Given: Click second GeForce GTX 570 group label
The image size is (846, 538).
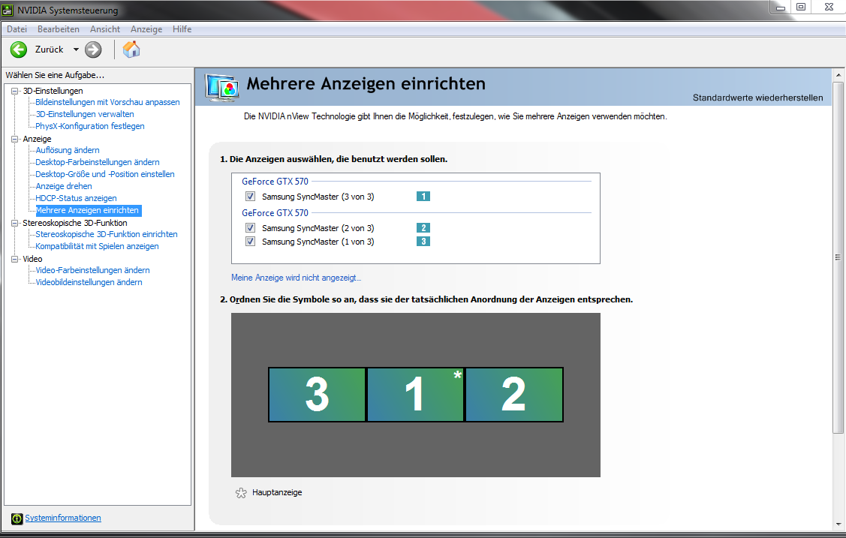Looking at the screenshot, I should [275, 213].
